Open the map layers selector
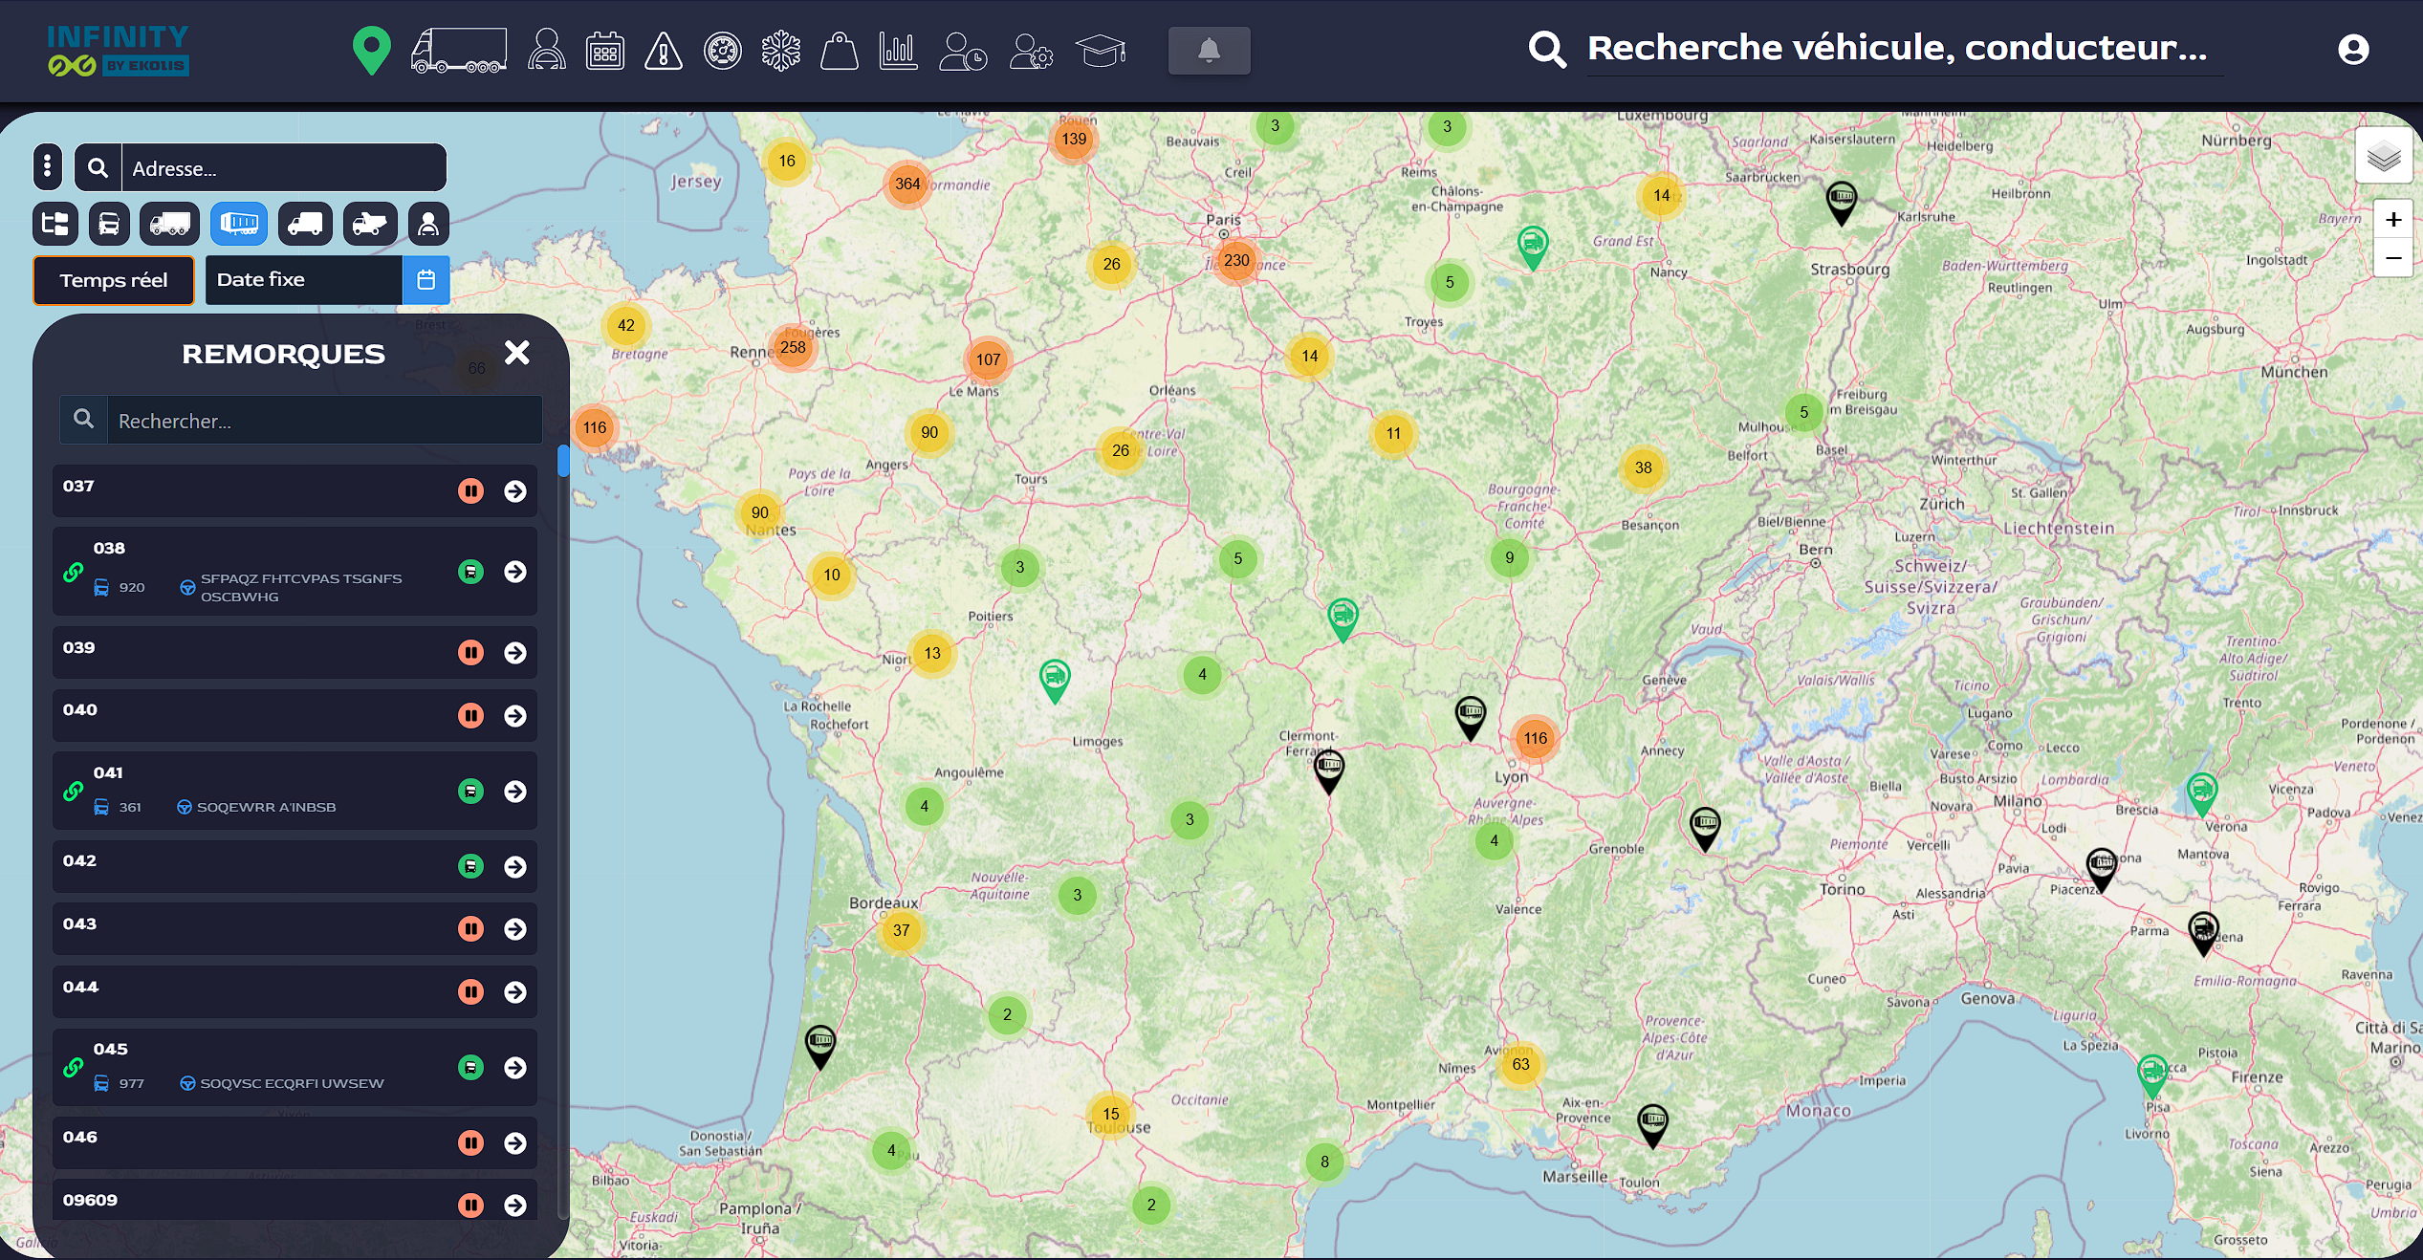Viewport: 2423px width, 1260px height. (2384, 156)
